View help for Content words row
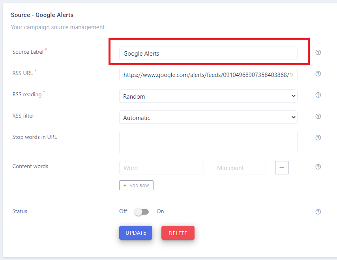Viewport: 337px width, 260px height. [x=318, y=167]
